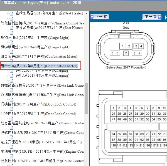Click document icon beside 座椅加热器(从2017年8月生产)
Screen dimensions: 167x166
click(x=11, y=28)
